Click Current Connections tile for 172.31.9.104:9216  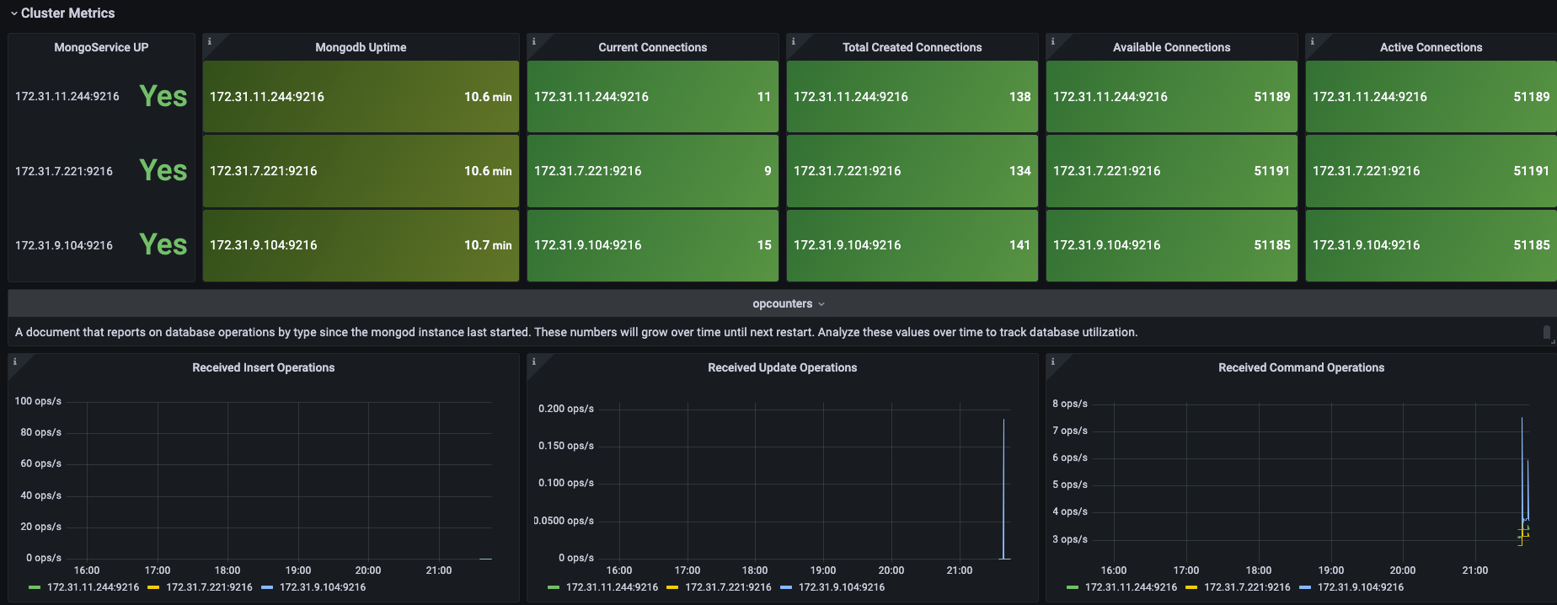tap(652, 245)
